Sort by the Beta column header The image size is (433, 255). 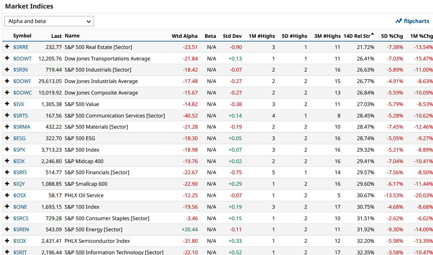(x=210, y=36)
